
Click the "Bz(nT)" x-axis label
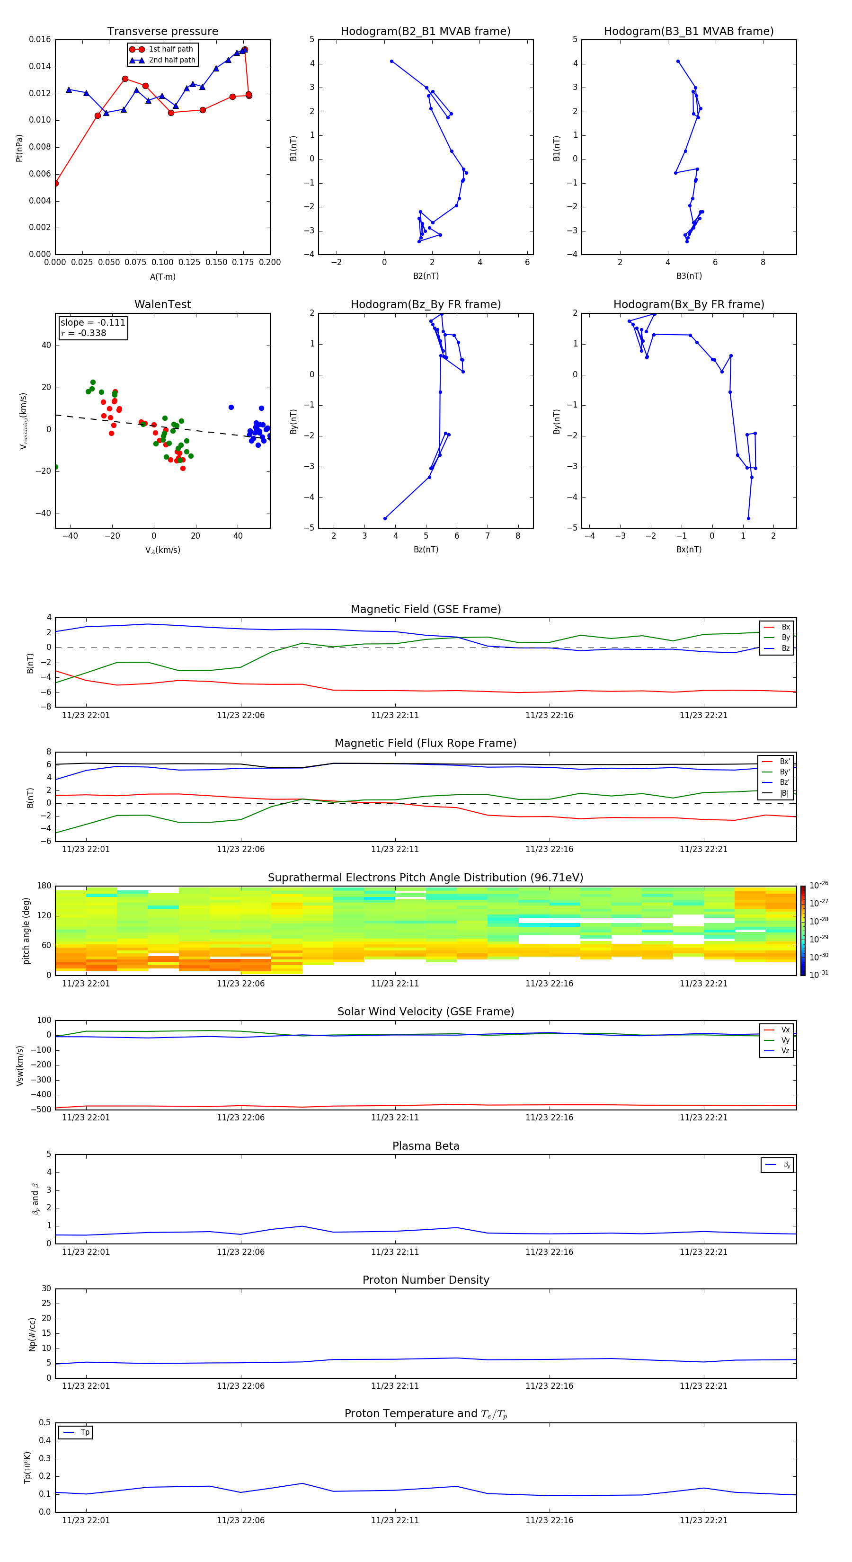point(426,550)
